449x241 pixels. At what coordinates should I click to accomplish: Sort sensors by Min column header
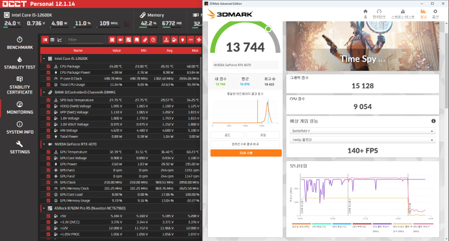[x=143, y=51]
